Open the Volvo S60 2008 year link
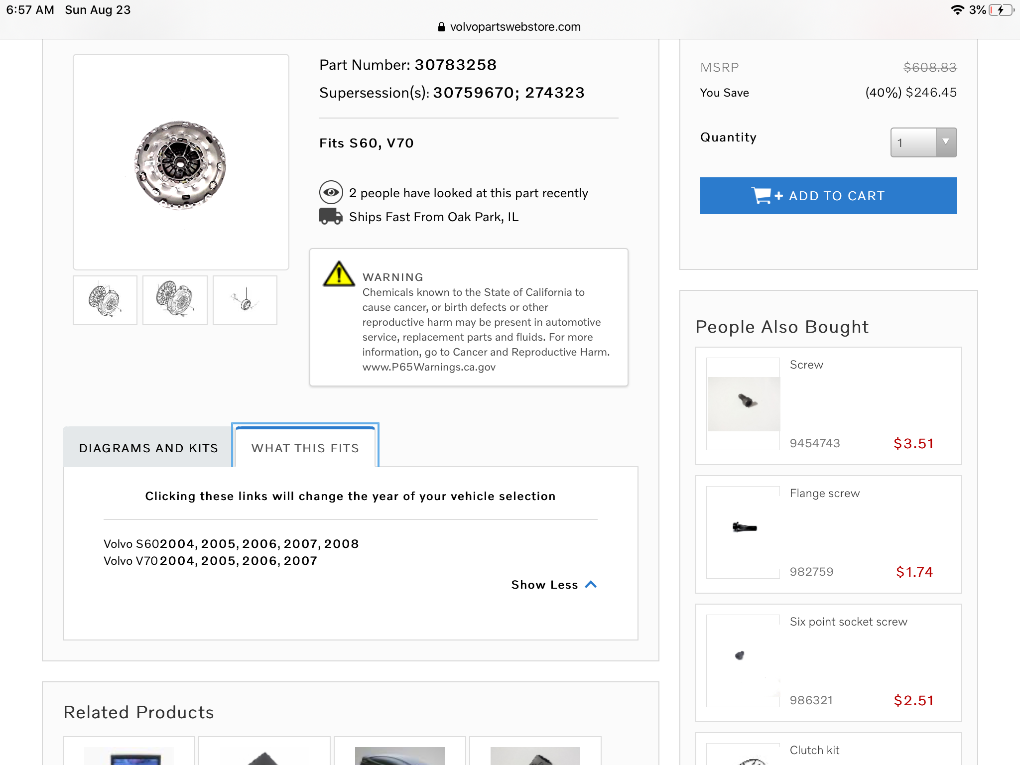The width and height of the screenshot is (1020, 765). click(x=341, y=544)
